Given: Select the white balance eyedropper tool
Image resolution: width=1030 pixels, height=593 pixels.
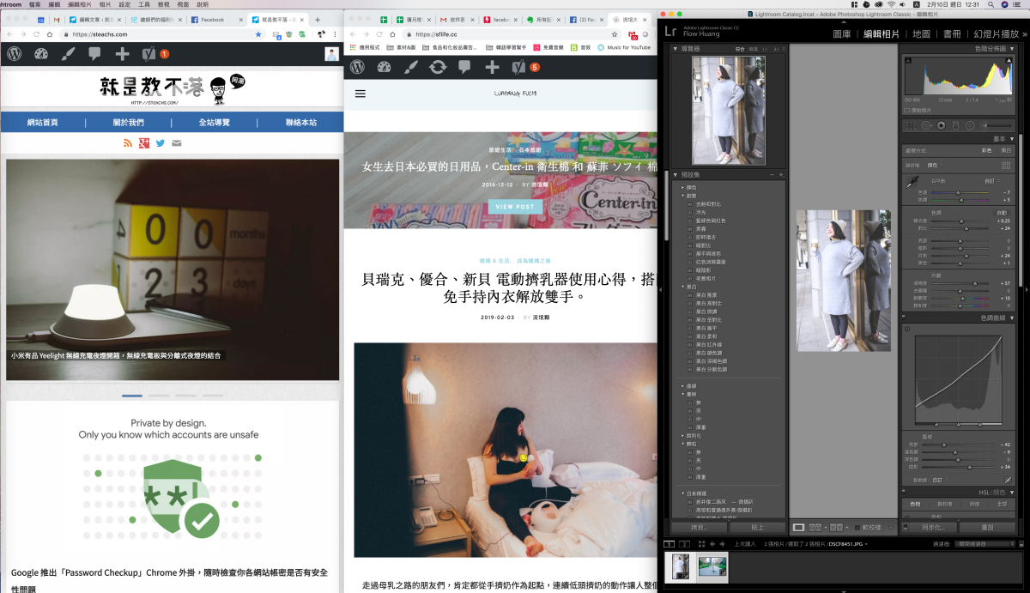Looking at the screenshot, I should coord(912,183).
